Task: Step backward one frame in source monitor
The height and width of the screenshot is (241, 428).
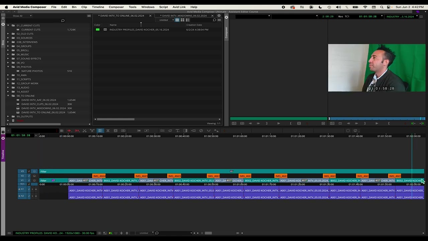Action: pyautogui.click(x=250, y=124)
